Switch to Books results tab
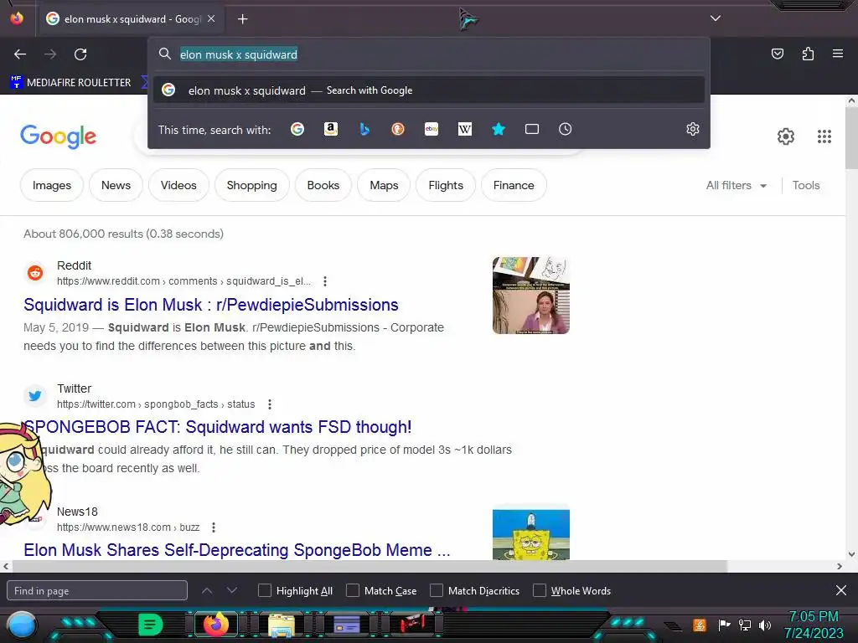 pyautogui.click(x=323, y=185)
